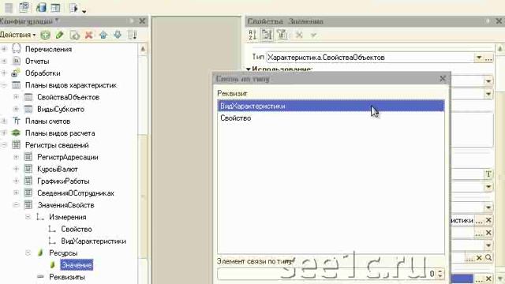Click the update database configuration cylinder icon

click(x=41, y=7)
